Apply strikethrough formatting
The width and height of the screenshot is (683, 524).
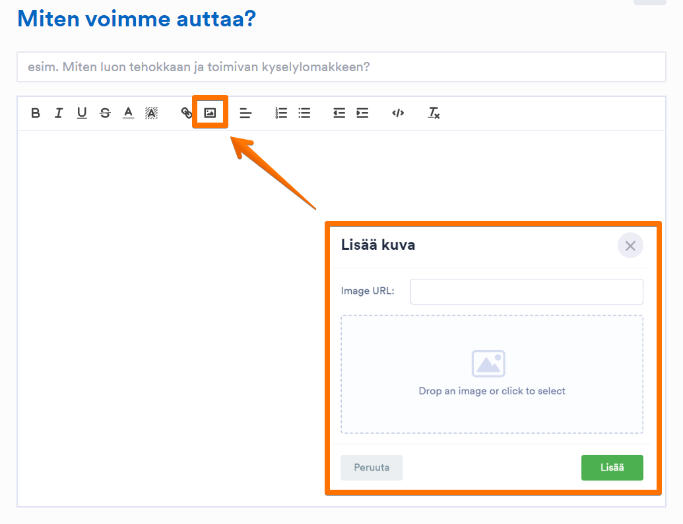click(x=105, y=113)
